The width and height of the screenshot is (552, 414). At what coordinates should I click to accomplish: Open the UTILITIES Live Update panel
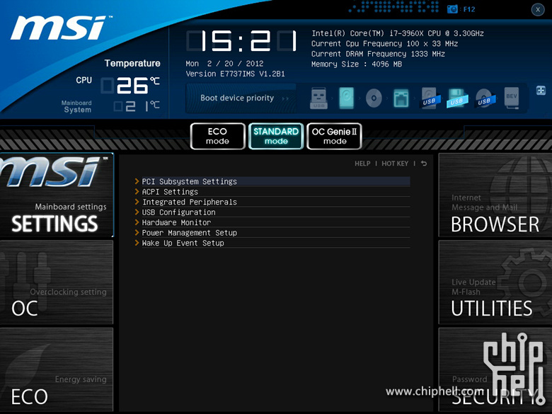point(495,282)
